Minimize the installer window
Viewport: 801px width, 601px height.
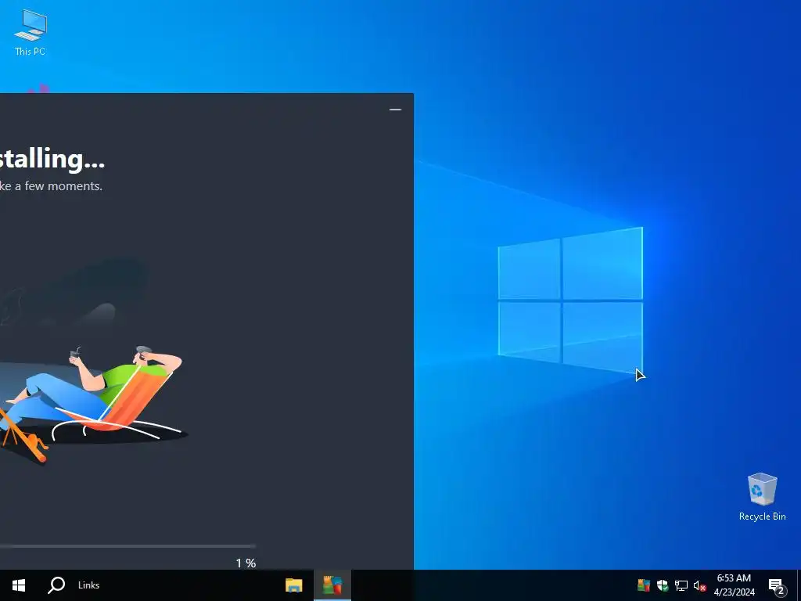point(395,110)
